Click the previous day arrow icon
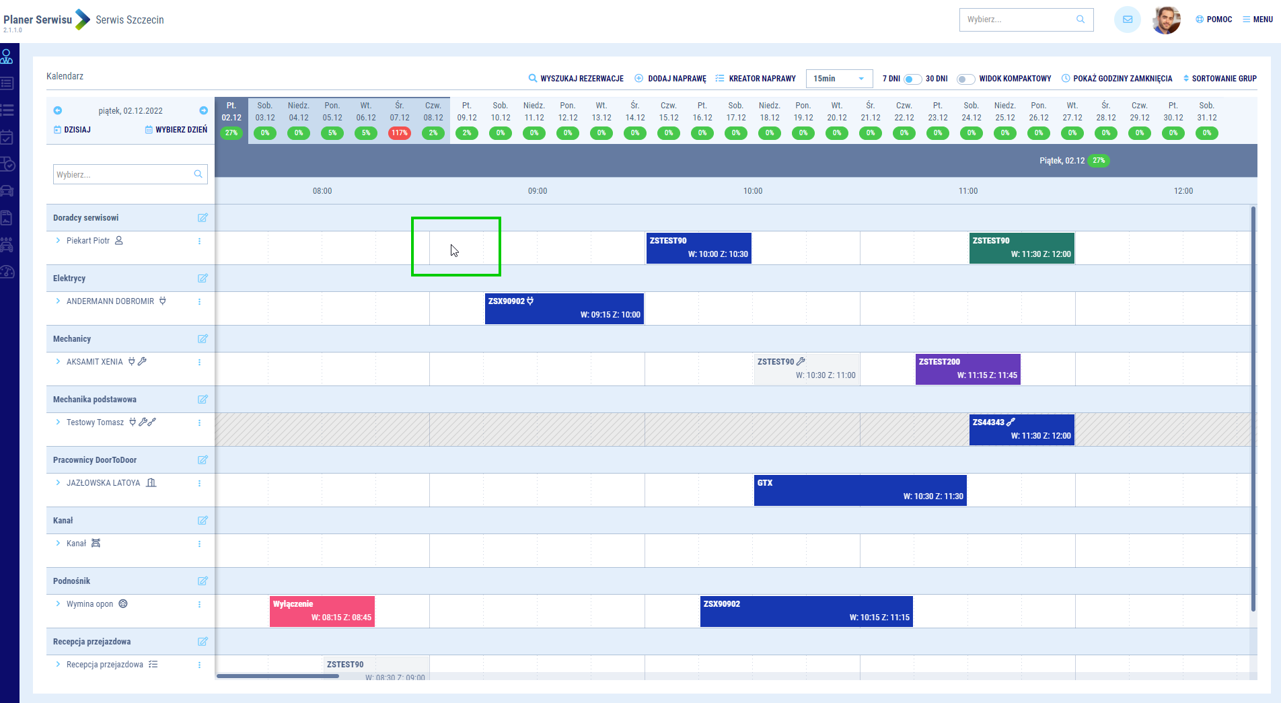 pos(58,110)
